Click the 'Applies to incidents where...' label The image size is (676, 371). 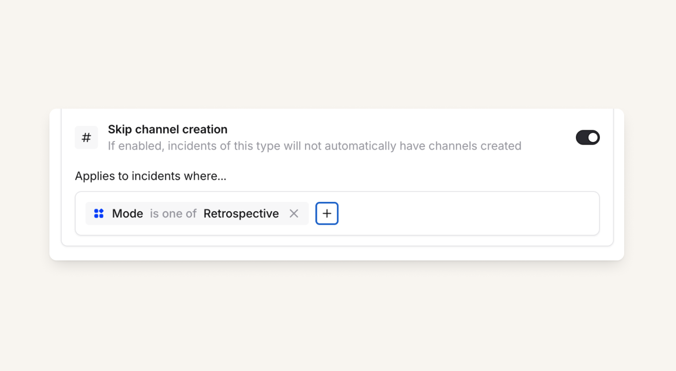click(150, 176)
